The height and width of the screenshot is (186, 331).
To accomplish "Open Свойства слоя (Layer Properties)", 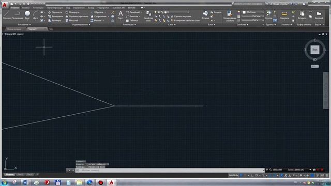I will point(148,16).
